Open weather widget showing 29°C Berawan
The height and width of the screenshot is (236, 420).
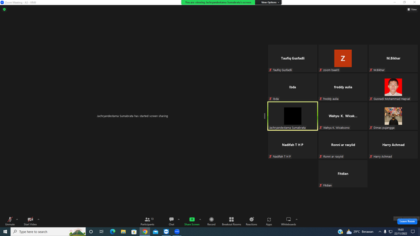click(360, 231)
